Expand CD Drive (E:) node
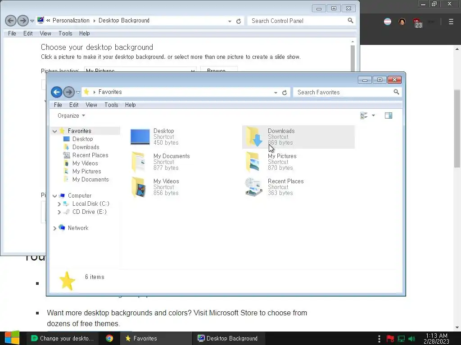 [59, 212]
